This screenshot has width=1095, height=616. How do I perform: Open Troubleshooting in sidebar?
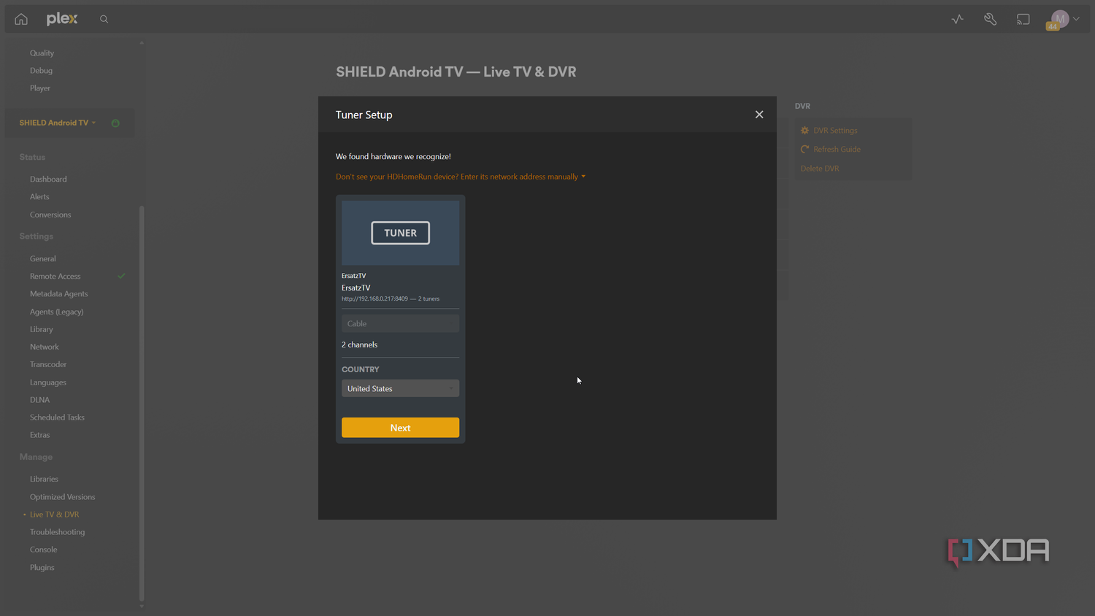(57, 532)
